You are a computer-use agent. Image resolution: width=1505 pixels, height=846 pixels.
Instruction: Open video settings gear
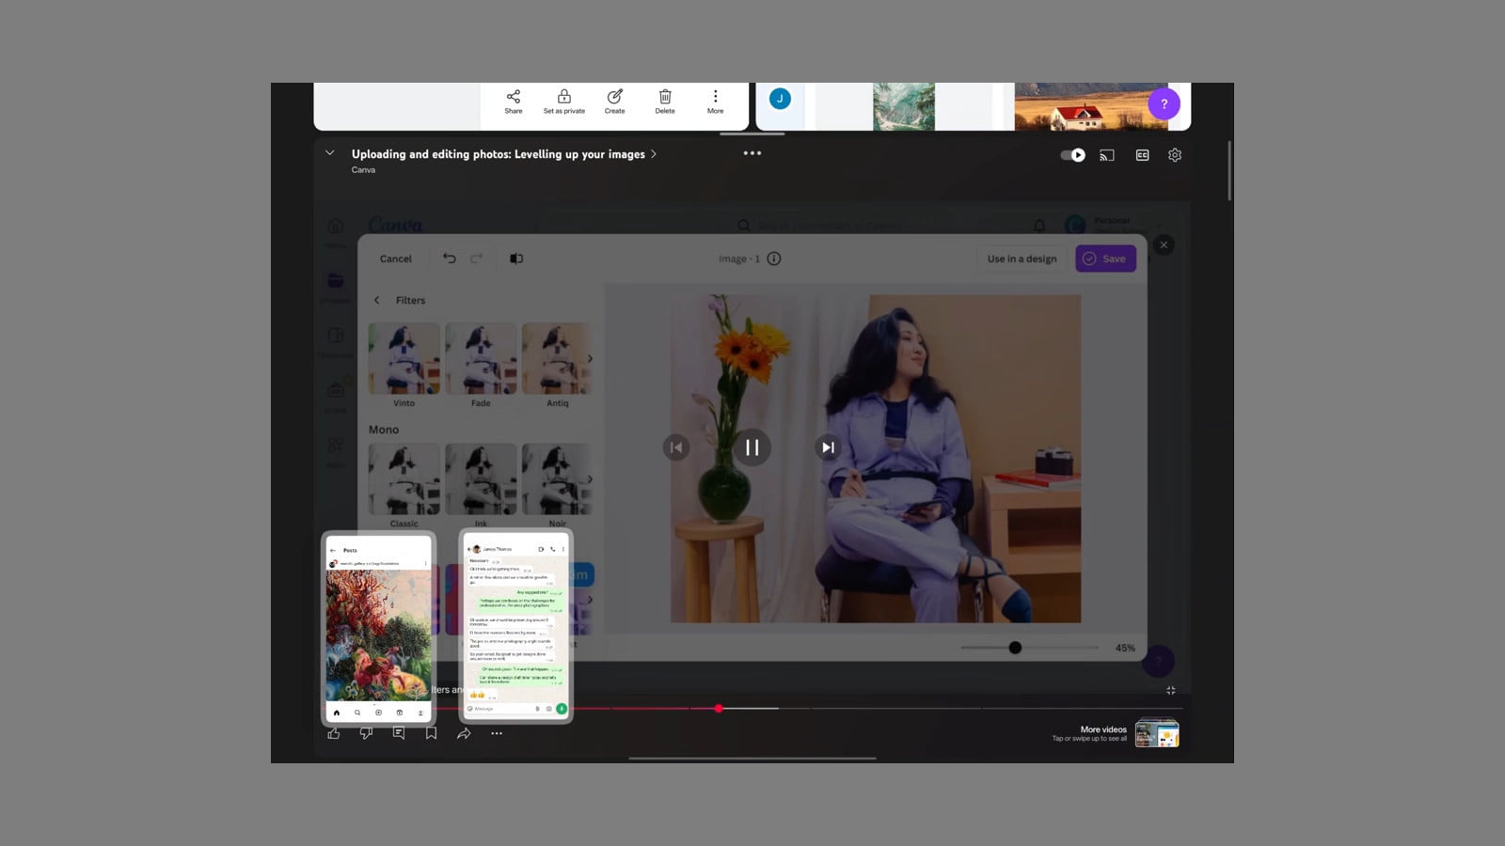pyautogui.click(x=1175, y=155)
